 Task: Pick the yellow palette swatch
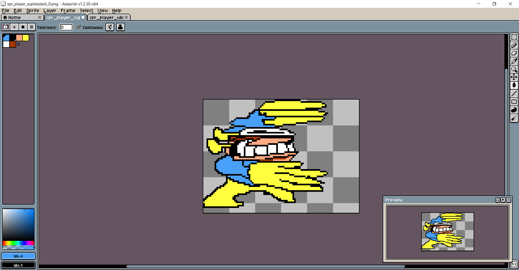coord(26,38)
